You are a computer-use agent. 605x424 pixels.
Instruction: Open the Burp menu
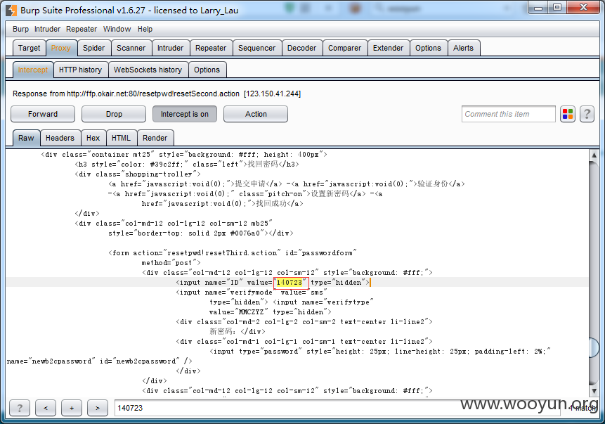[x=20, y=29]
